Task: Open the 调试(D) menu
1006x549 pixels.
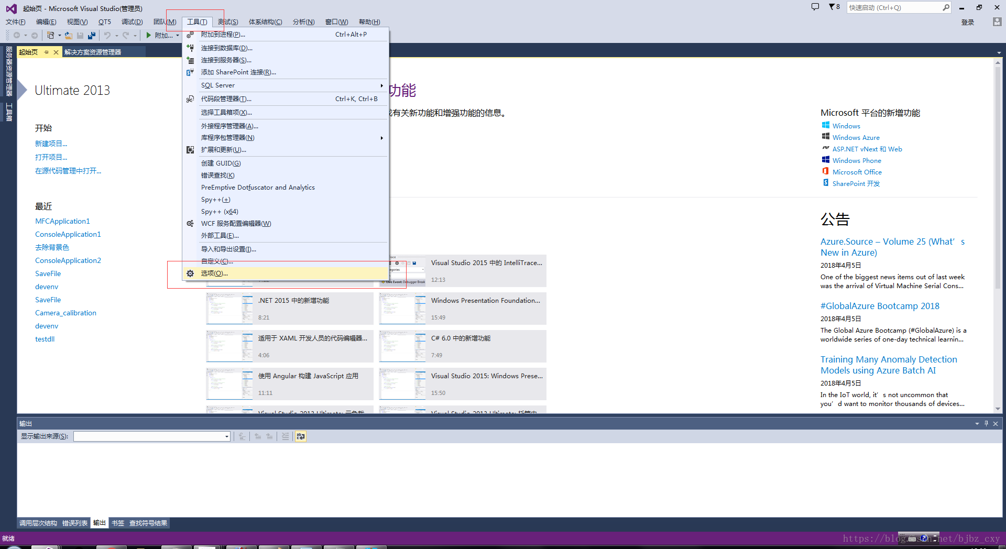Action: [132, 22]
